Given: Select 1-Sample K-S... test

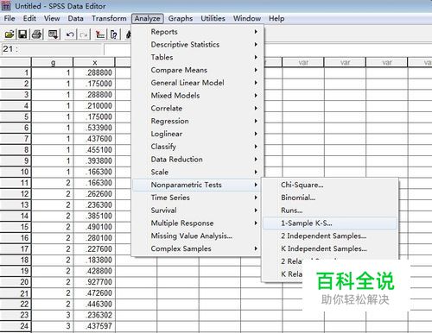Looking at the screenshot, I should (330, 223).
